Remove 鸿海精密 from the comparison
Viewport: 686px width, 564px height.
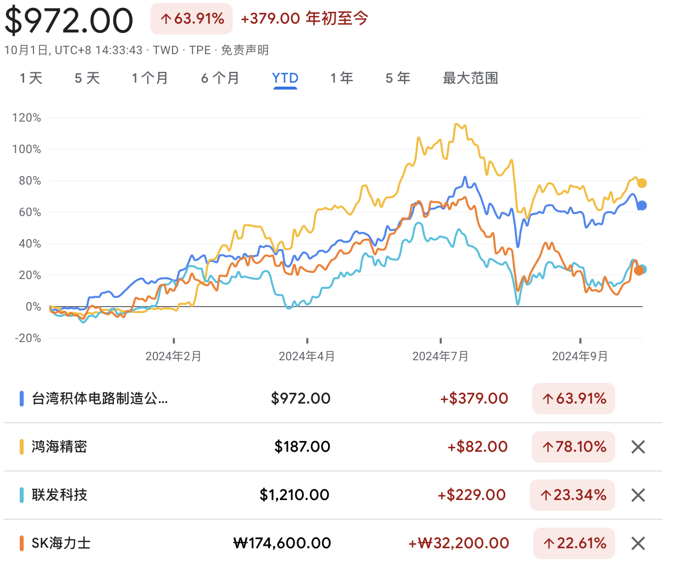click(638, 447)
